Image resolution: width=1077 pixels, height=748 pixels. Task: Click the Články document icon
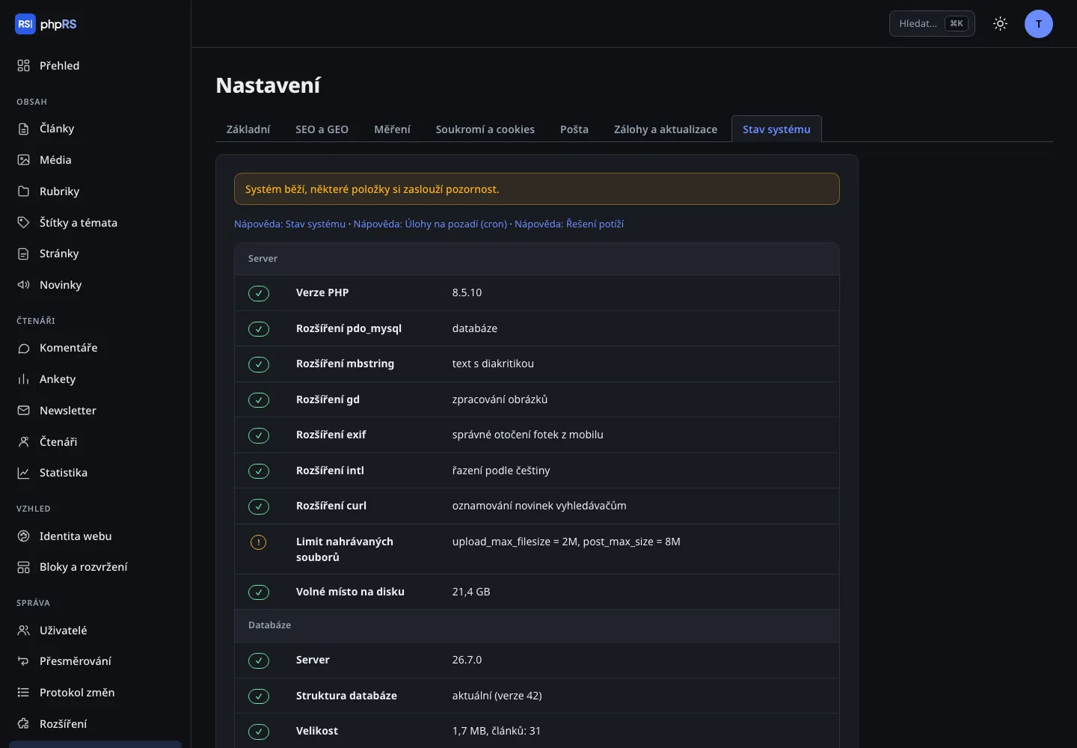(24, 129)
